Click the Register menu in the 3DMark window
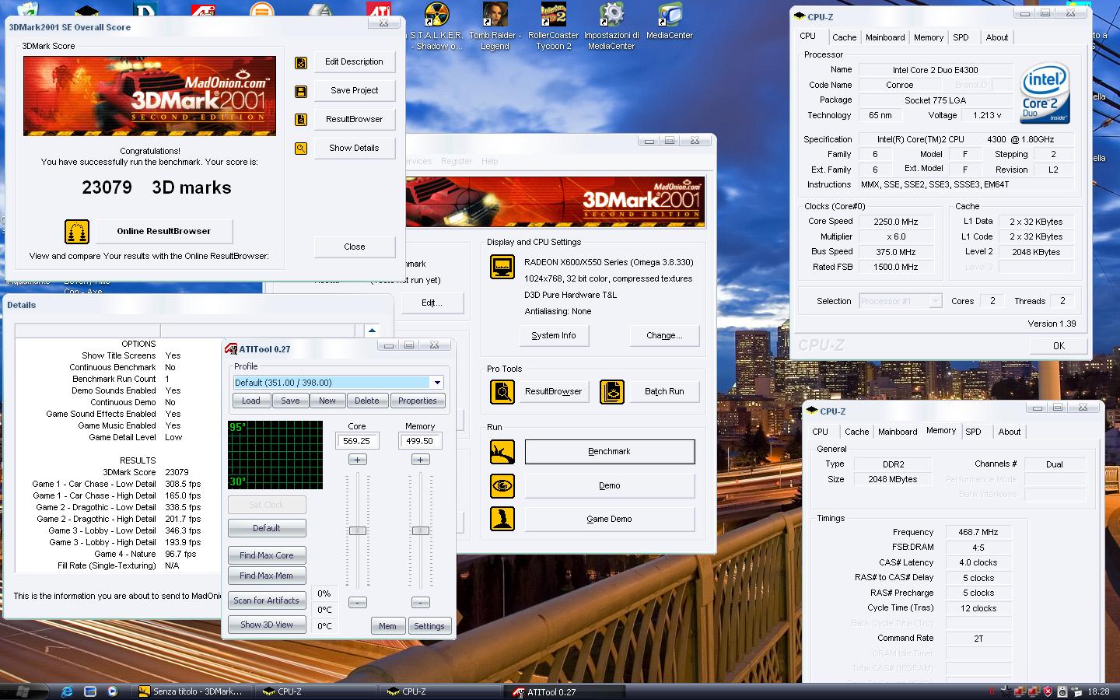Screen dimensions: 1120x700 (457, 161)
